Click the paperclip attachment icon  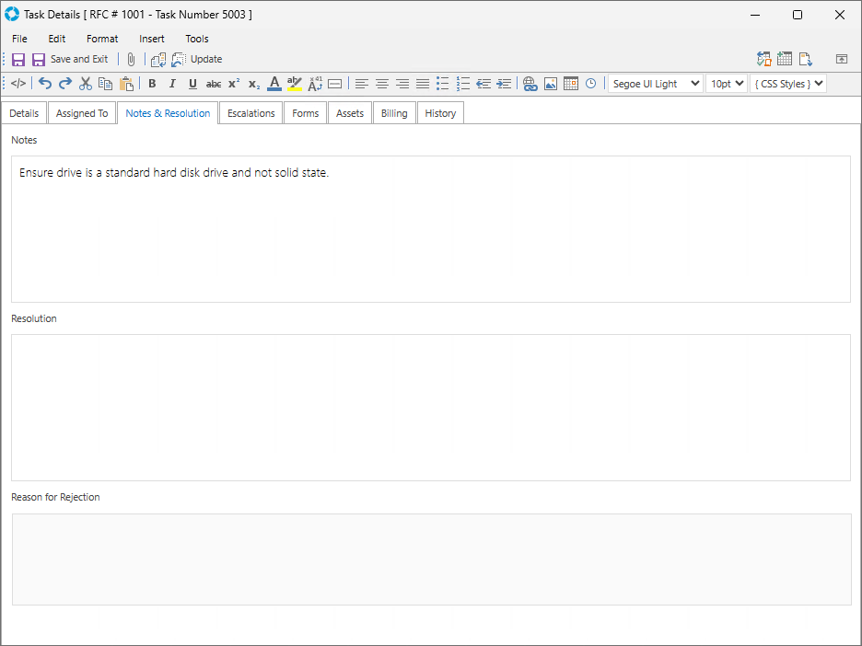pyautogui.click(x=131, y=59)
